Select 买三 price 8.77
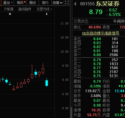The width and height of the screenshot is (125, 118). pyautogui.click(x=97, y=68)
